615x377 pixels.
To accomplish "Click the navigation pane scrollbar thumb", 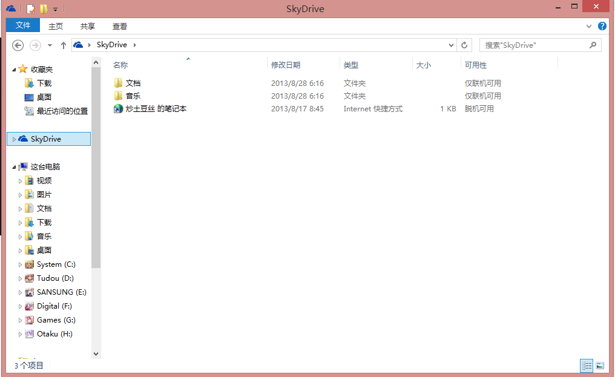I will (x=96, y=166).
